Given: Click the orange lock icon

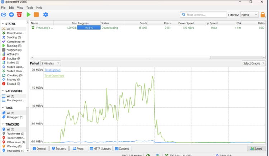Looking at the screenshot, I should coord(263,15).
